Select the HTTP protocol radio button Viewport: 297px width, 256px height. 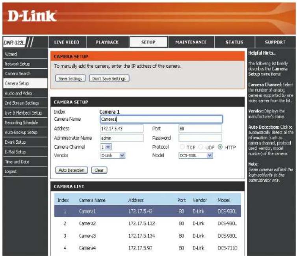[x=220, y=147]
